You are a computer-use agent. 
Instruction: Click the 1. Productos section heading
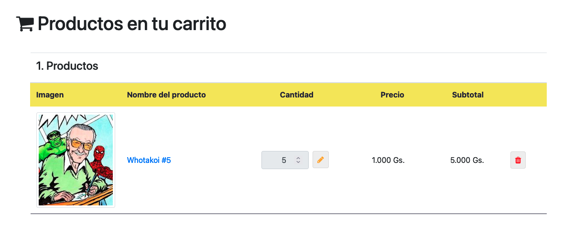point(67,66)
